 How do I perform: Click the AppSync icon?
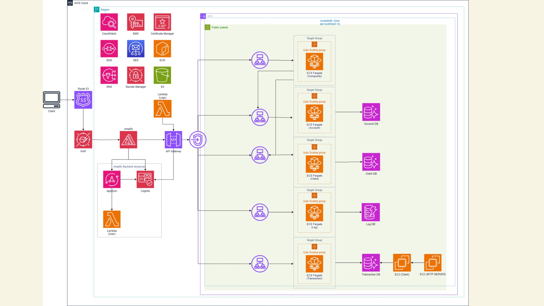(112, 179)
